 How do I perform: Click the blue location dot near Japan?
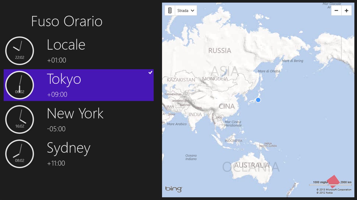258,100
